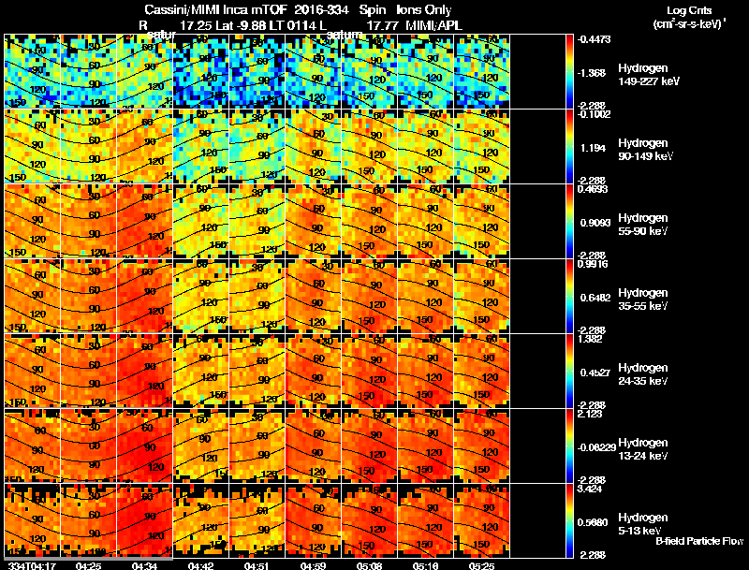Click the color scale bar for 90-149 keV
The width and height of the screenshot is (749, 570).
click(x=569, y=146)
